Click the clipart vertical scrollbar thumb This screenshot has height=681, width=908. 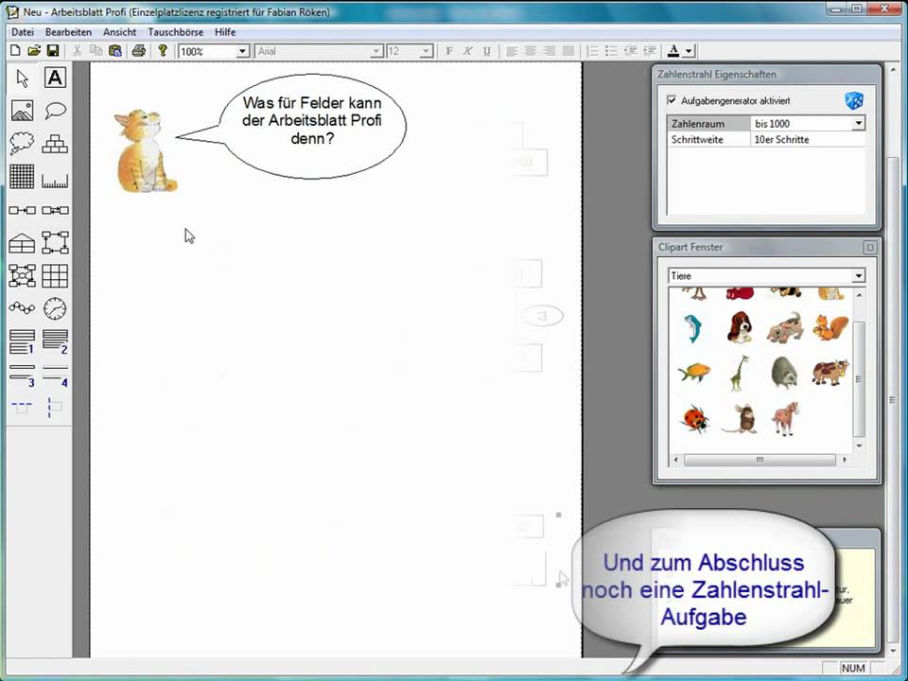[859, 379]
